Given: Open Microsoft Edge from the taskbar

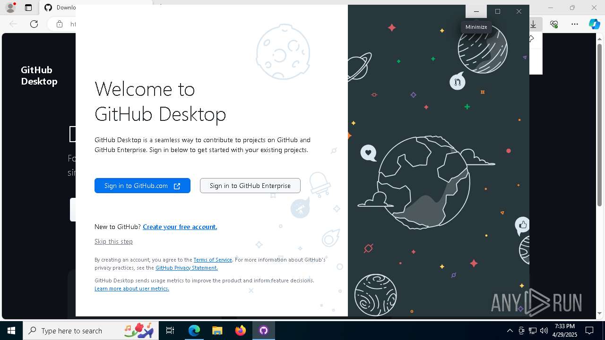Looking at the screenshot, I should click(194, 331).
